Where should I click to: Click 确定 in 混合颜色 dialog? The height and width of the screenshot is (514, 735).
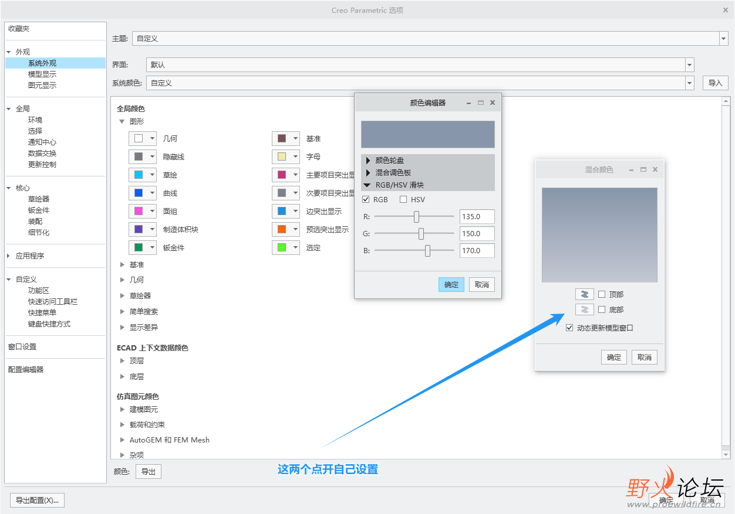[x=614, y=358]
